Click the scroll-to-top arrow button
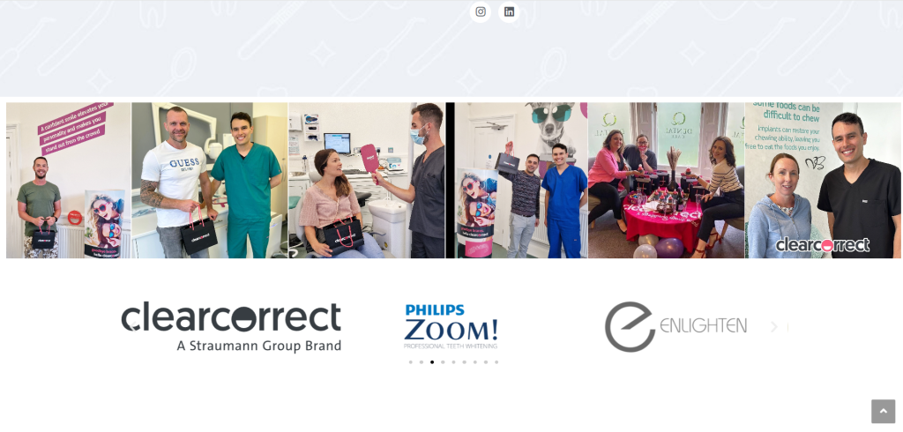Image resolution: width=903 pixels, height=432 pixels. (883, 411)
